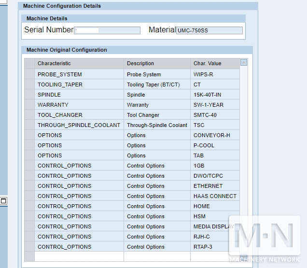The height and width of the screenshot is (268, 307).
Task: Click OPTIONS cell in the TAB row
Action: pos(79,155)
